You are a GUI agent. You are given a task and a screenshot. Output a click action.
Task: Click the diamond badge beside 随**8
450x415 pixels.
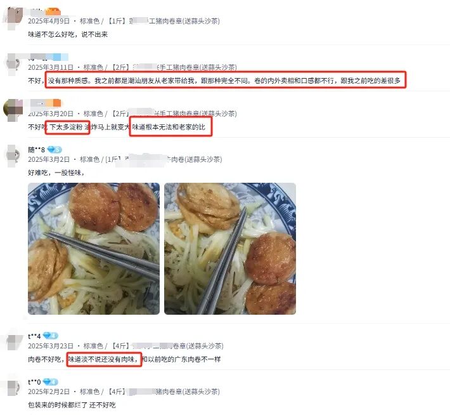tap(55, 150)
